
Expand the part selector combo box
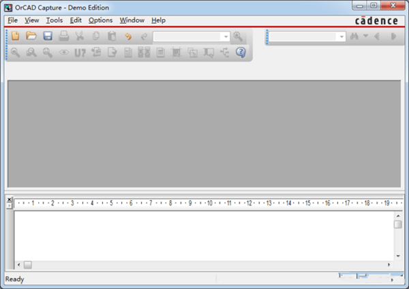[x=226, y=37]
